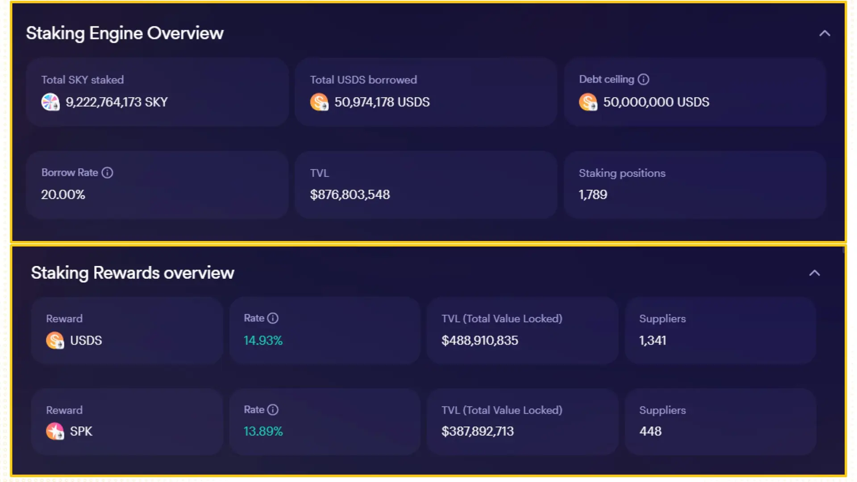Click the info icon beside USDS reward Rate
The height and width of the screenshot is (482, 857).
pyautogui.click(x=273, y=318)
